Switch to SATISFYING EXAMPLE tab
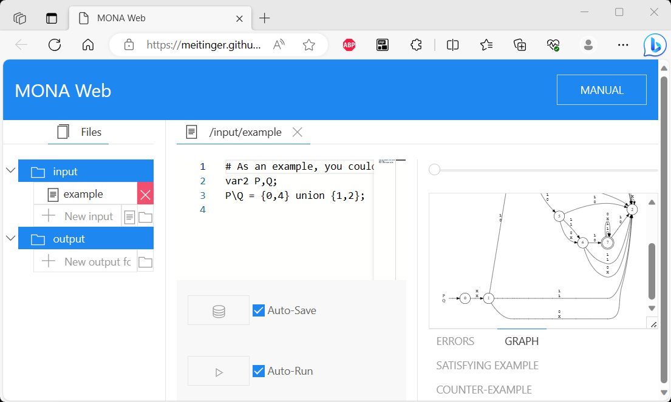This screenshot has height=402, width=671. (x=488, y=365)
